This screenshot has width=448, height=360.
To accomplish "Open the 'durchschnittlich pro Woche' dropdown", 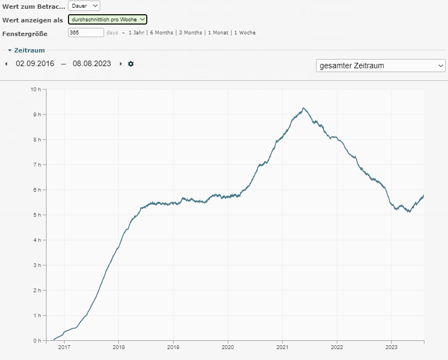I will [x=107, y=19].
